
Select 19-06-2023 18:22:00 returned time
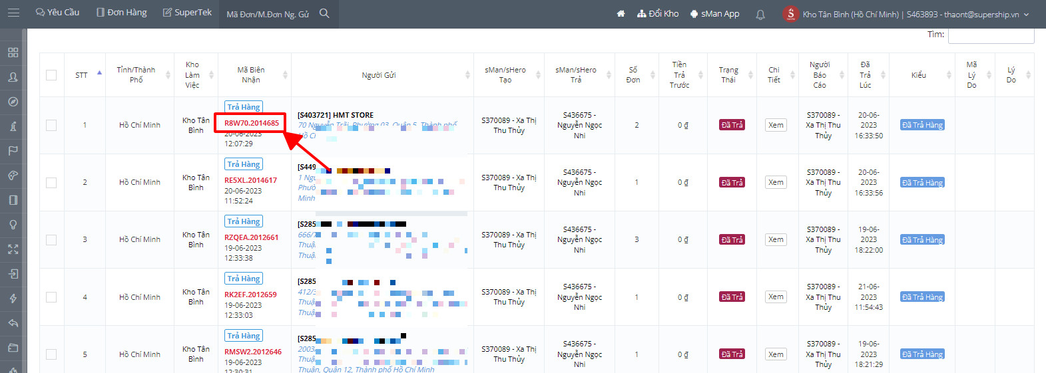coord(868,239)
